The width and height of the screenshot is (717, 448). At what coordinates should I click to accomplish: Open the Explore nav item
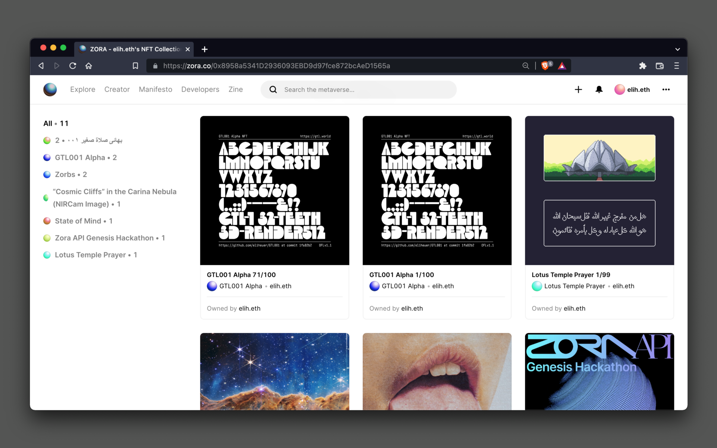click(x=83, y=90)
